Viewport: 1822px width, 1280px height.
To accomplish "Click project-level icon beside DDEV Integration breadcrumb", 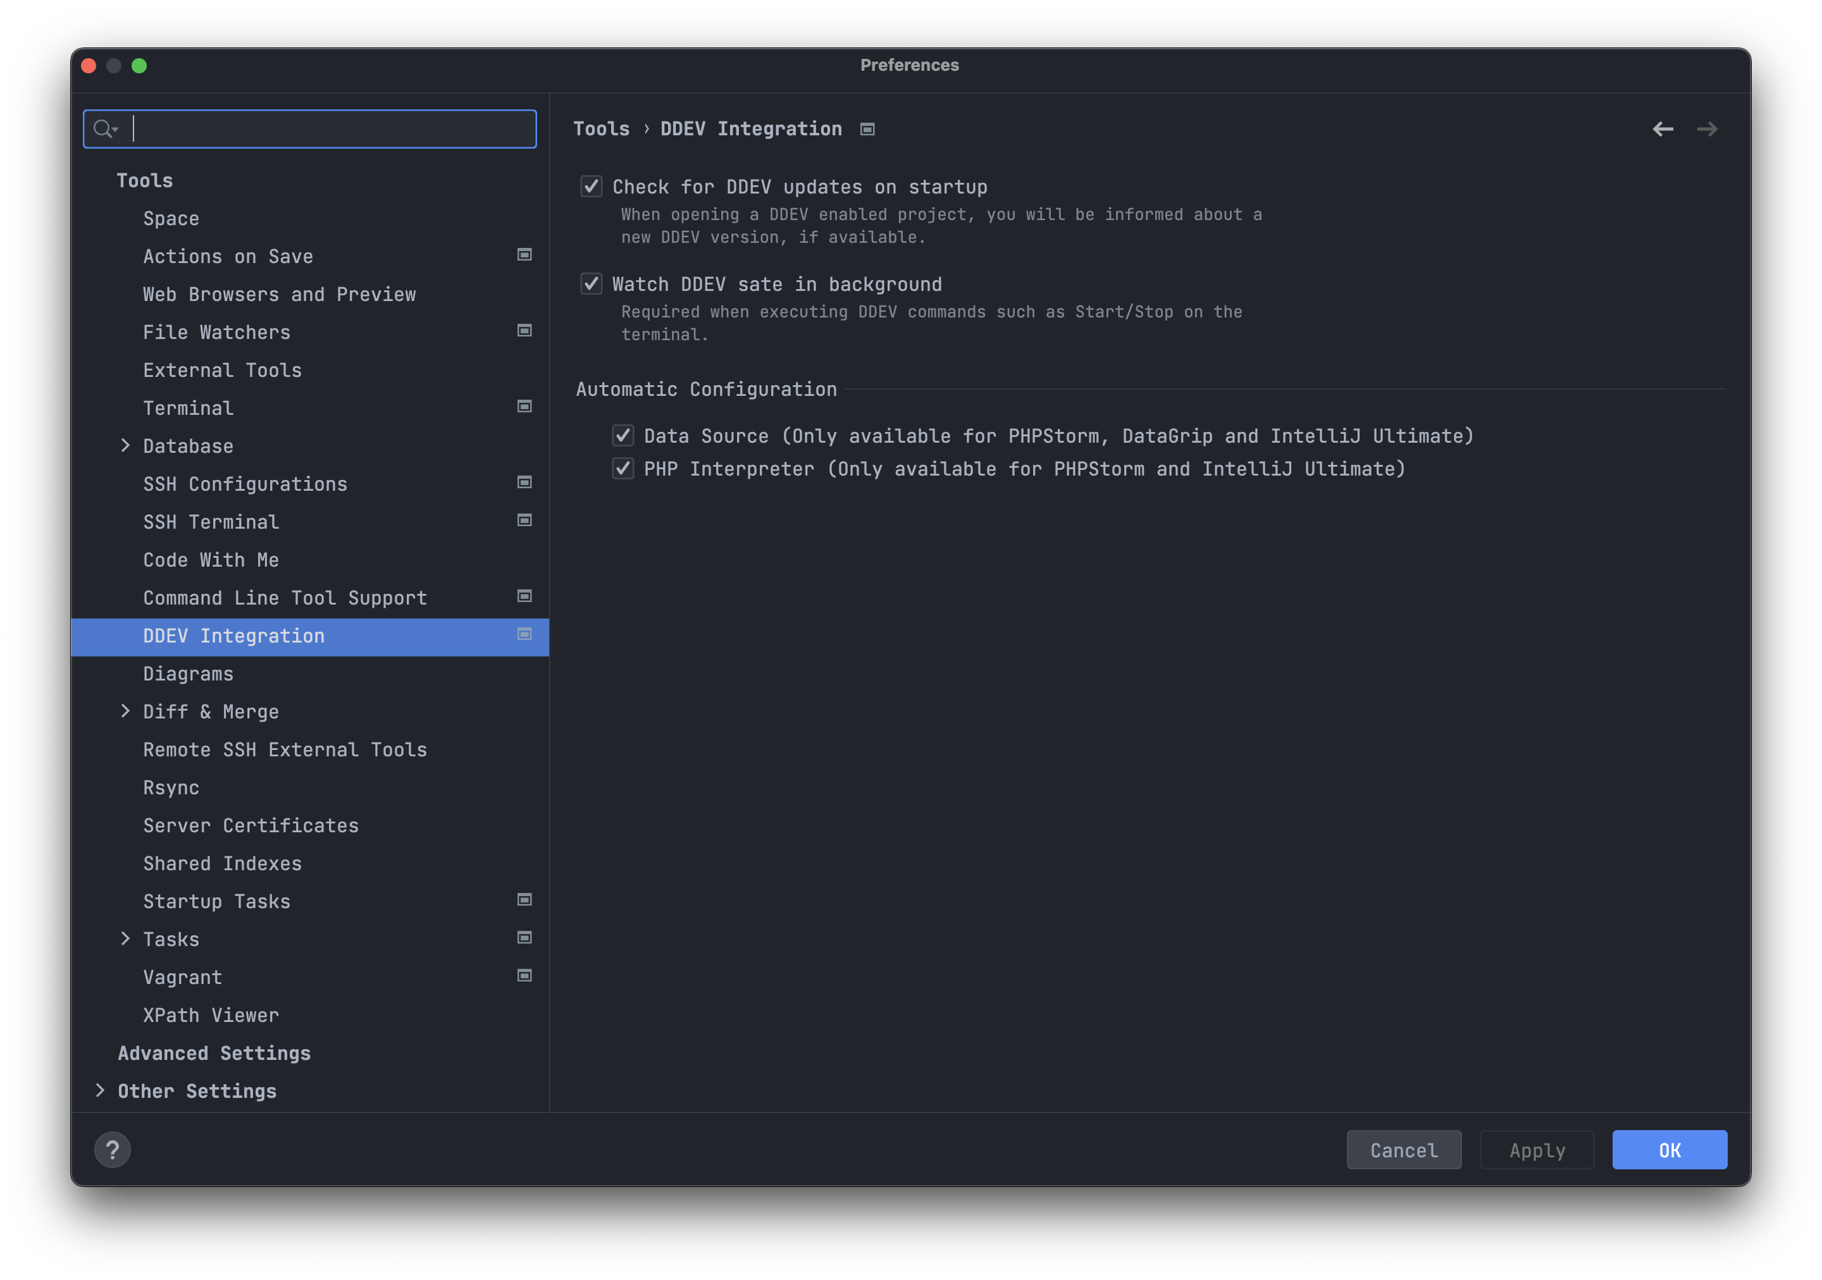I will [867, 129].
